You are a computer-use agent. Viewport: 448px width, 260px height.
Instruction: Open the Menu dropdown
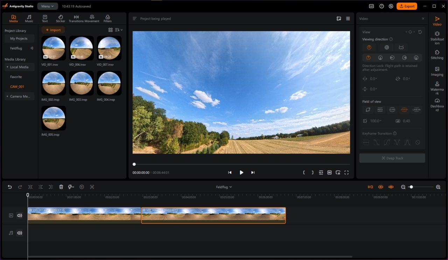tap(48, 6)
